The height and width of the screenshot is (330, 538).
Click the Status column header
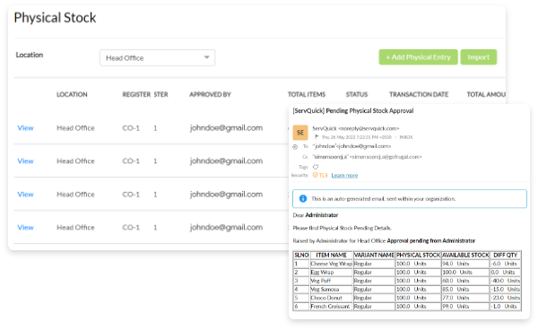pos(357,94)
